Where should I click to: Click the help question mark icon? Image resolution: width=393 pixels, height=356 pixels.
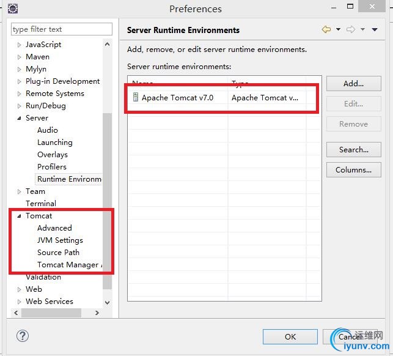[23, 336]
